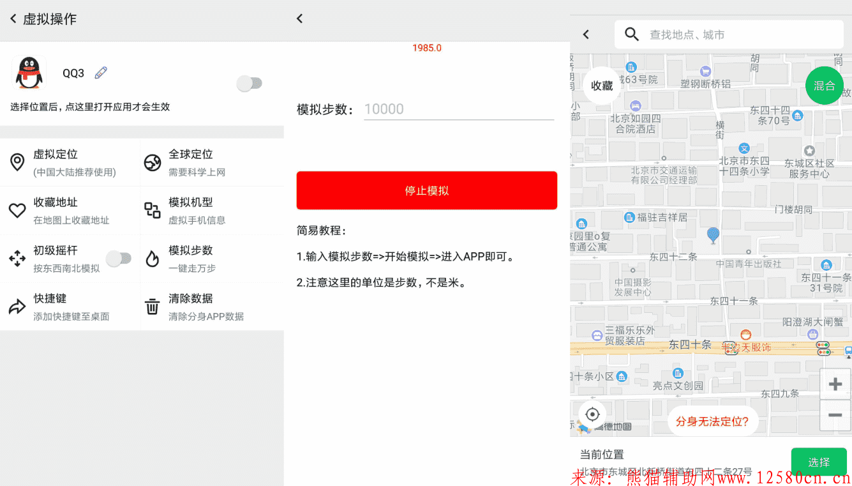This screenshot has width=852, height=486.
Task: Click the 模拟机型 device icon
Action: tap(153, 211)
